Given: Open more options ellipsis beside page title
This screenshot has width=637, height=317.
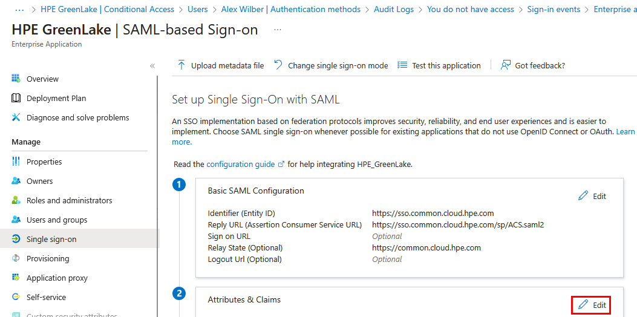Looking at the screenshot, I should pyautogui.click(x=278, y=30).
